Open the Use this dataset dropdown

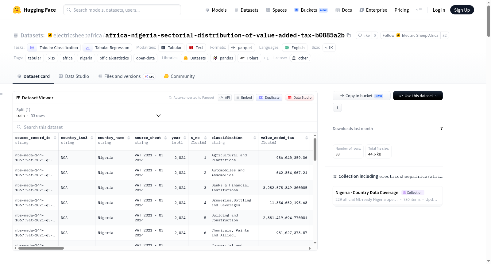(418, 96)
